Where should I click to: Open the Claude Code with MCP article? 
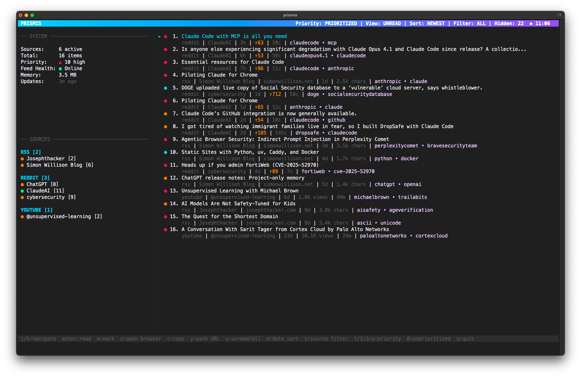pyautogui.click(x=234, y=36)
